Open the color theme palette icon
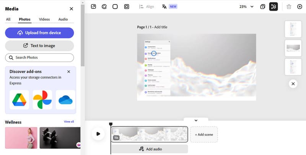The height and width of the screenshot is (155, 306). coord(104,6)
